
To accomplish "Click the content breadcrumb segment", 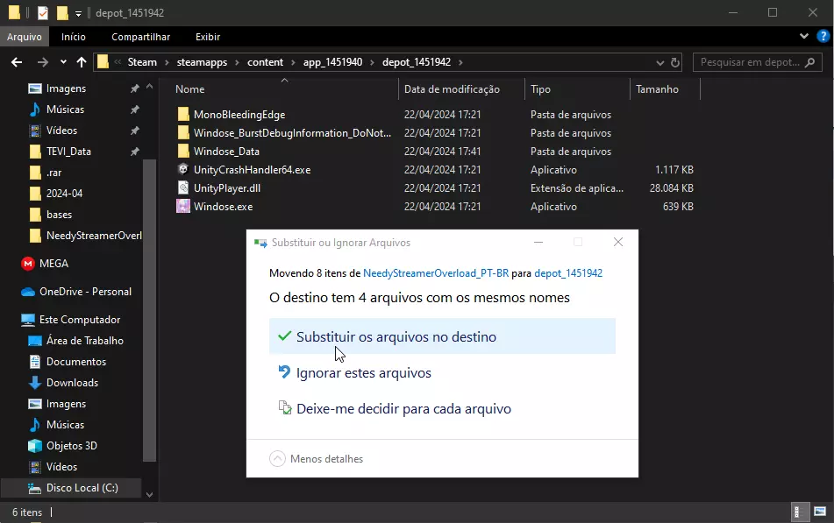I will pyautogui.click(x=265, y=62).
